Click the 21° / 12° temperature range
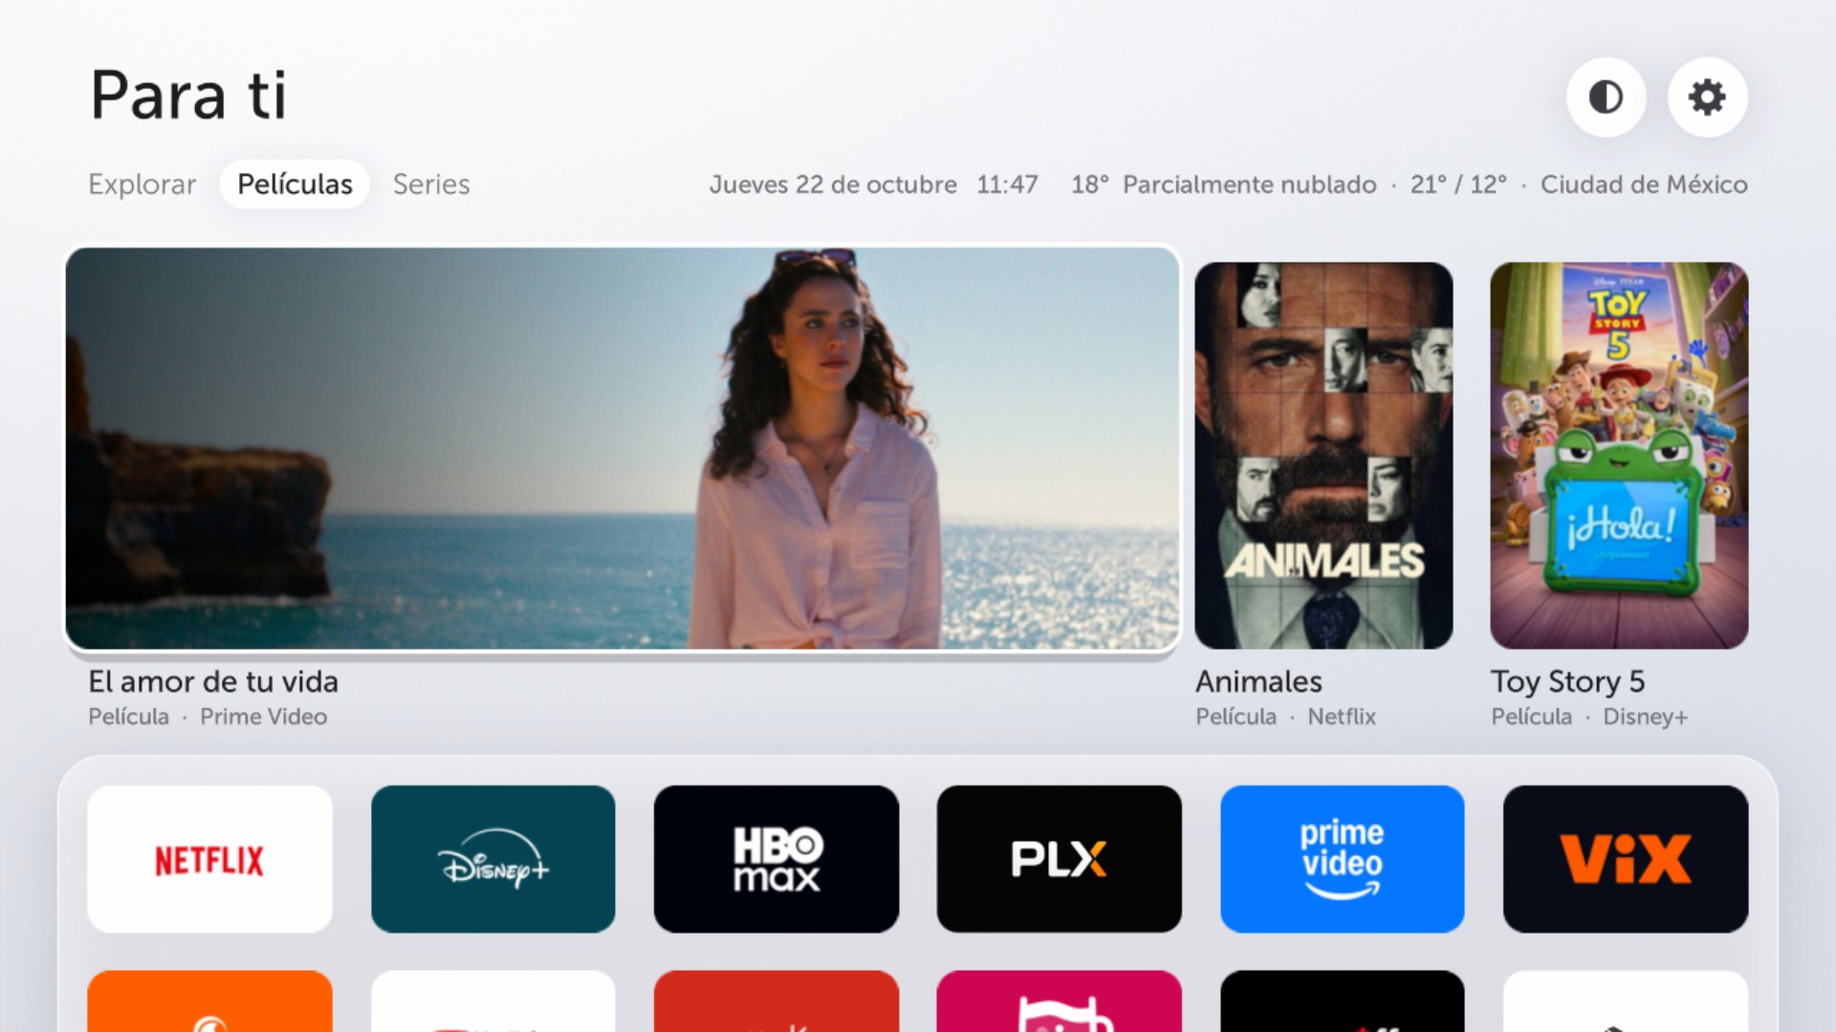The image size is (1836, 1032). coord(1458,184)
